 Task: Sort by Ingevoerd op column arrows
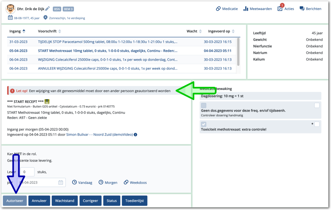pyautogui.click(x=233, y=31)
